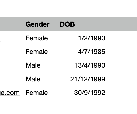
Task: Select the Female cell beside 1/2/1990
Action: pyautogui.click(x=40, y=38)
